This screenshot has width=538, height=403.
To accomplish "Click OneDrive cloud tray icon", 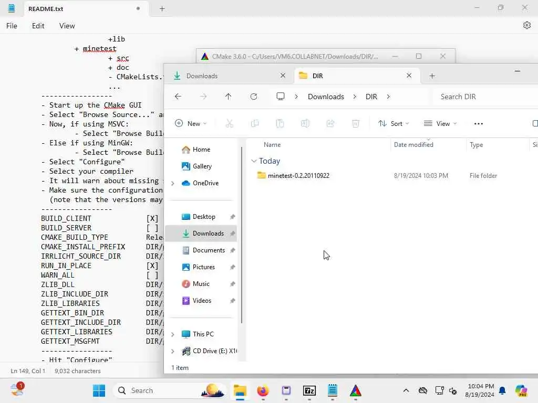I will 423,390.
